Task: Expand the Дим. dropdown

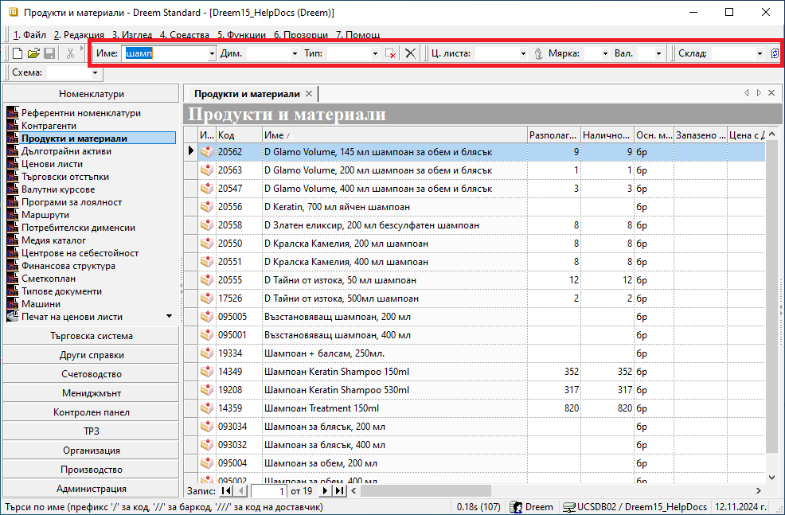Action: [x=294, y=53]
